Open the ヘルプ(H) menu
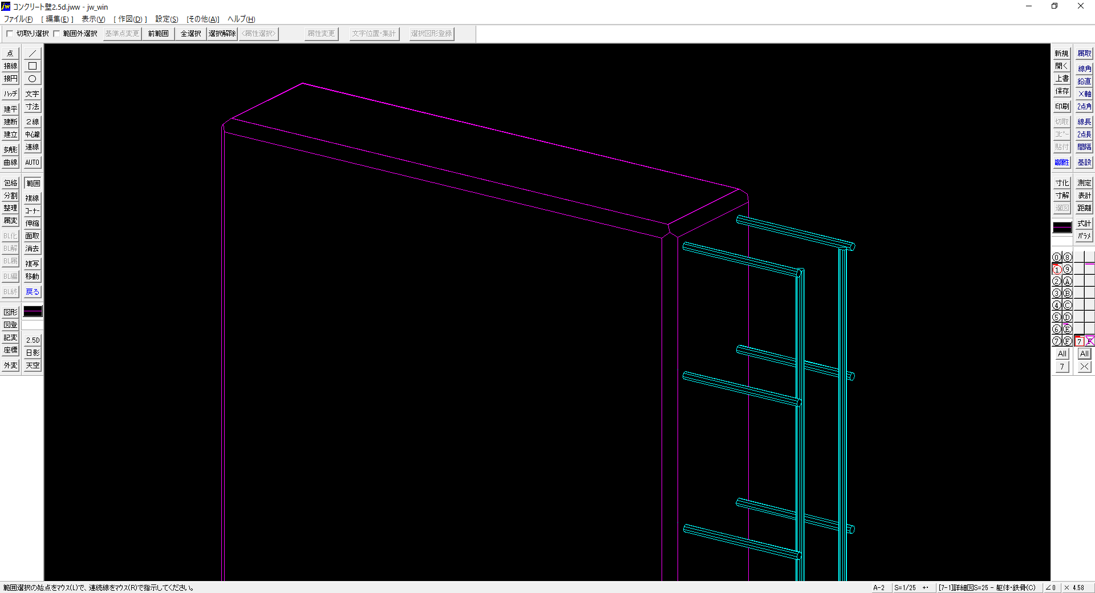This screenshot has height=593, width=1095. 241,19
